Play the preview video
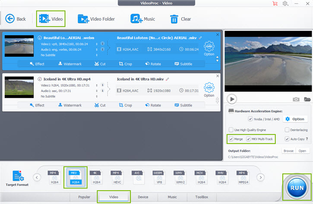 [232, 99]
